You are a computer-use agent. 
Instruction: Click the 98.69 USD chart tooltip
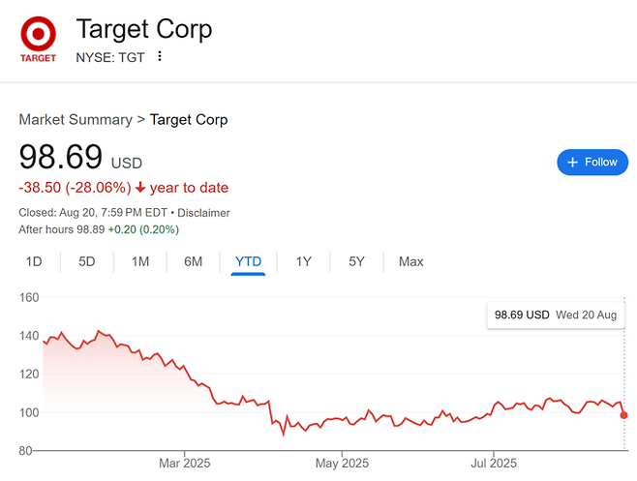[556, 315]
